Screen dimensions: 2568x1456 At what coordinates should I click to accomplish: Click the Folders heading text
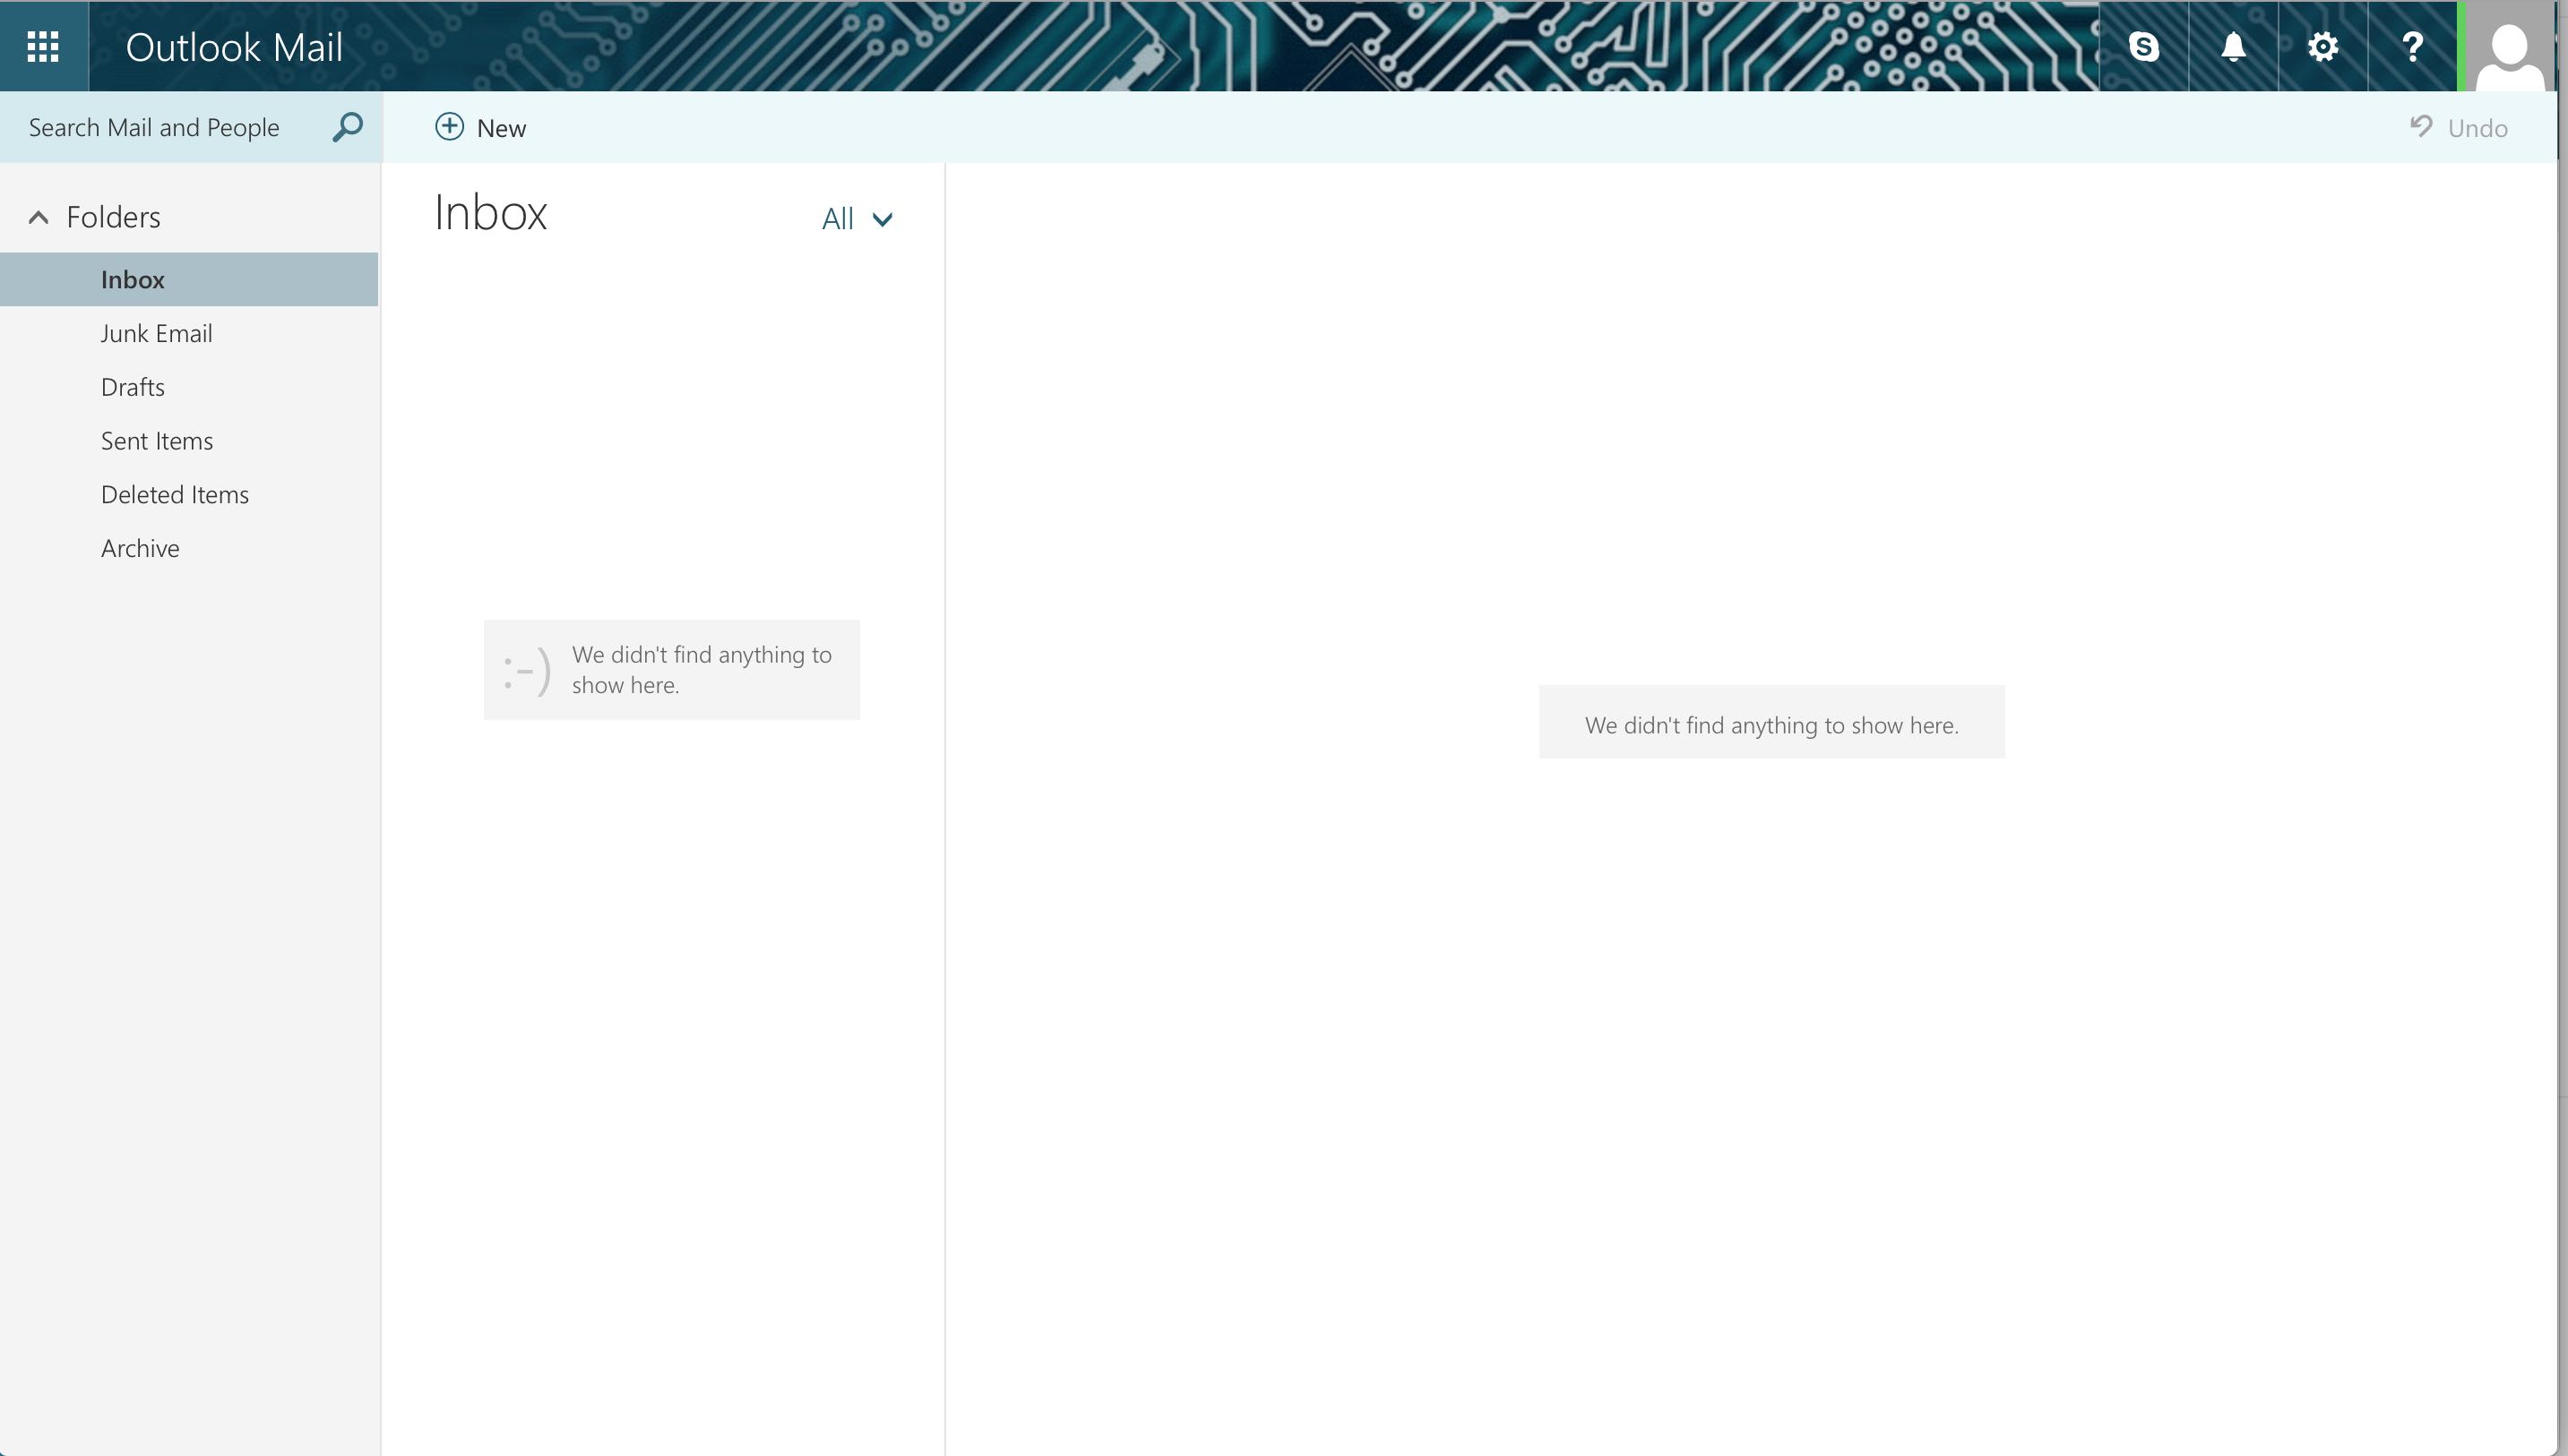pyautogui.click(x=113, y=217)
